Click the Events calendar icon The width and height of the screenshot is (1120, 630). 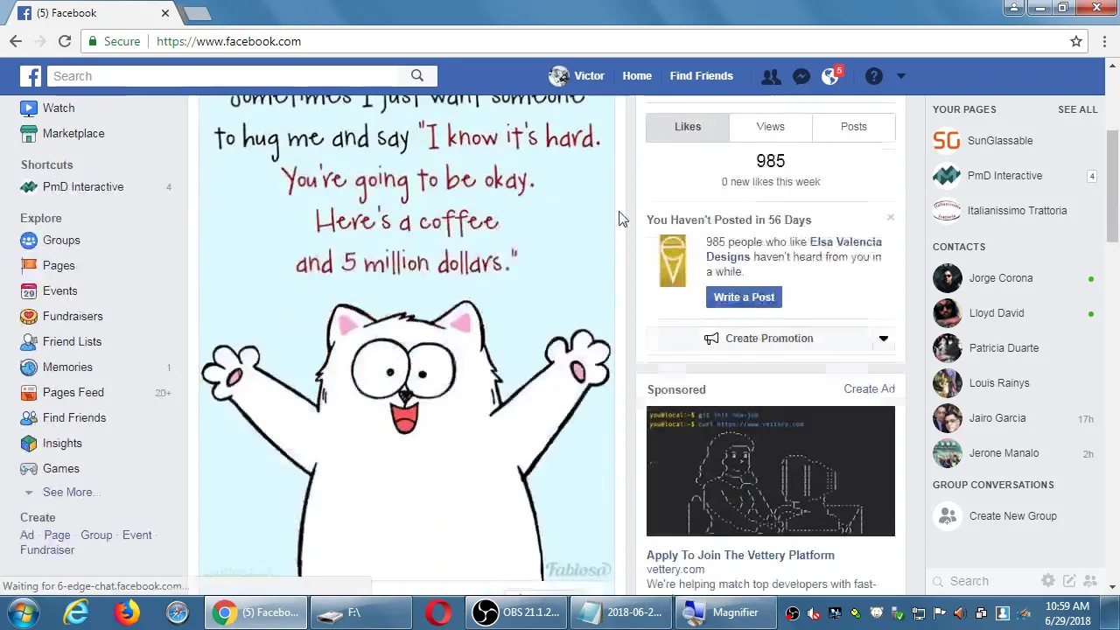(29, 290)
